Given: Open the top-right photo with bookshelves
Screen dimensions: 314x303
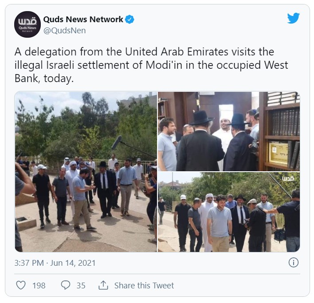Looking at the screenshot, I should click(229, 131).
